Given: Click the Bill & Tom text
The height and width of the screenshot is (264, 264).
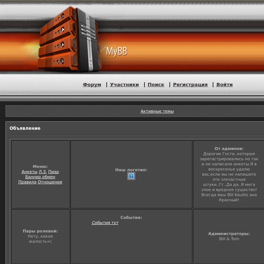Looking at the screenshot, I should click(229, 239).
